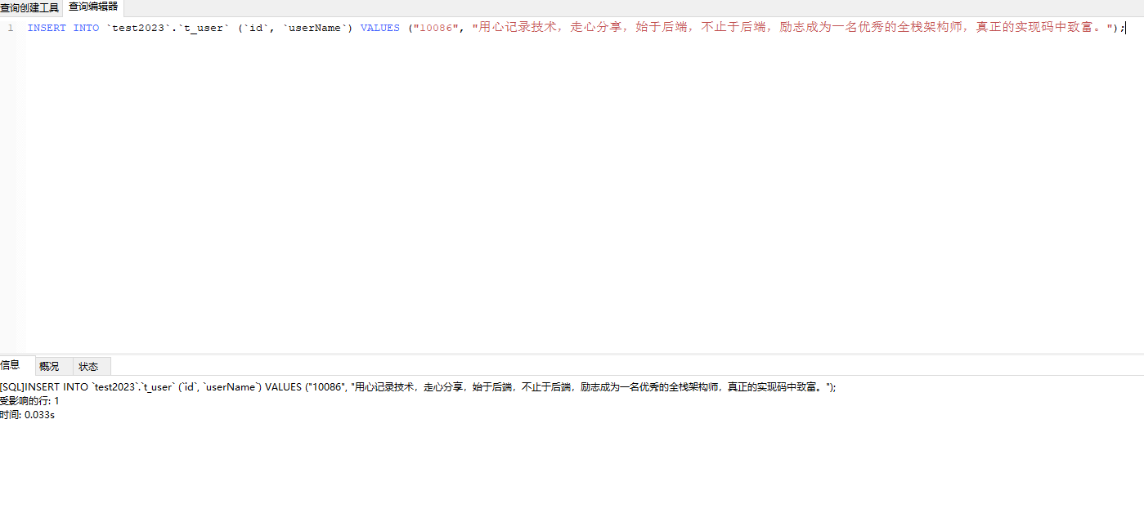Click the [SQL]INSERT INTO log line in results
1144x513 pixels.
[x=418, y=387]
